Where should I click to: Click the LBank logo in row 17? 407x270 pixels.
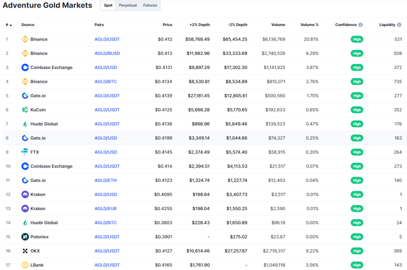[x=25, y=265]
